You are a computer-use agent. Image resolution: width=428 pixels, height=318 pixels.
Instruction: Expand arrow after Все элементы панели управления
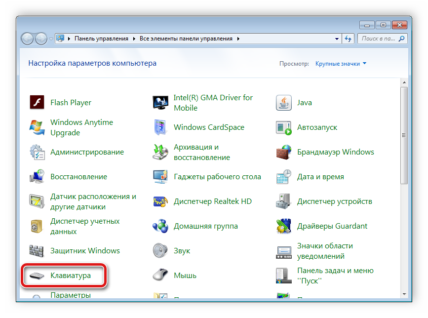click(x=238, y=39)
